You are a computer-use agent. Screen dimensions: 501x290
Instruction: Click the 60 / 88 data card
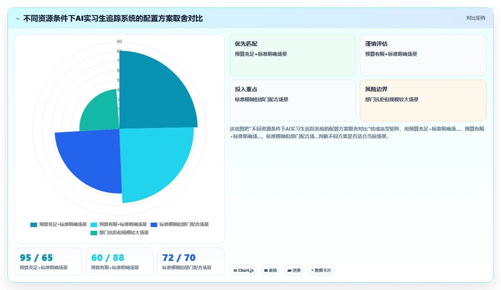point(119,261)
